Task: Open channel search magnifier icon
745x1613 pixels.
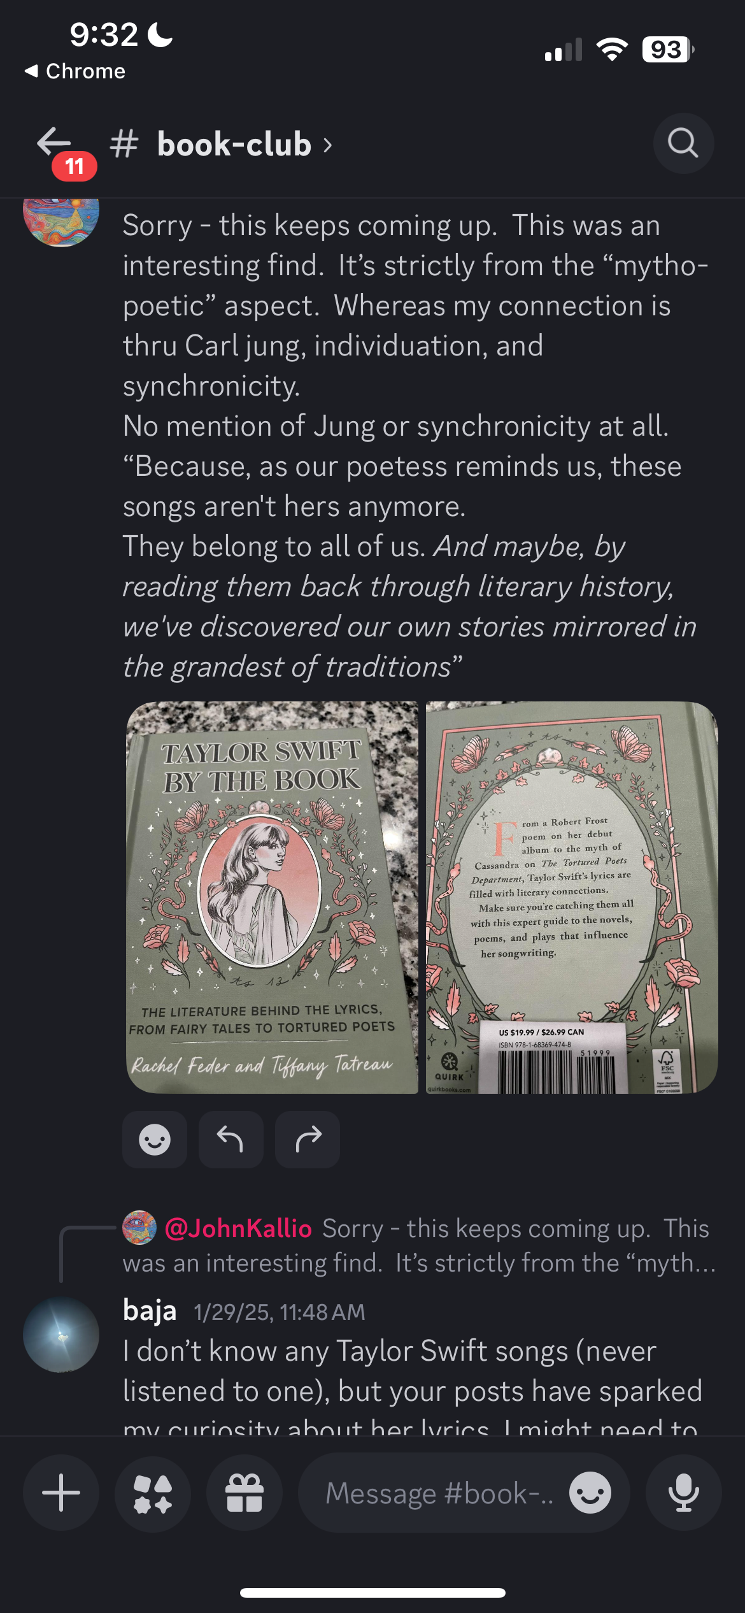Action: 683,143
